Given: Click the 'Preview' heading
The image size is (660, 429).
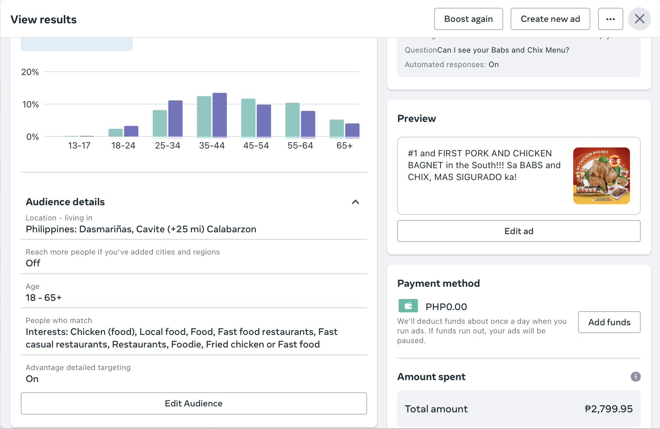Looking at the screenshot, I should click(x=416, y=119).
